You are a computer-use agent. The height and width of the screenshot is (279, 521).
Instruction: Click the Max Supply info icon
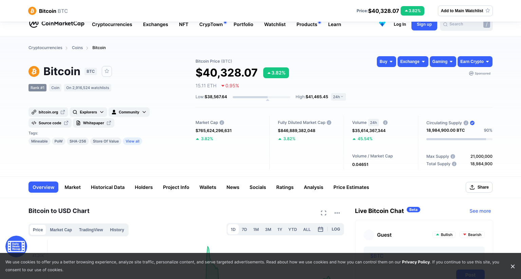pos(453,156)
